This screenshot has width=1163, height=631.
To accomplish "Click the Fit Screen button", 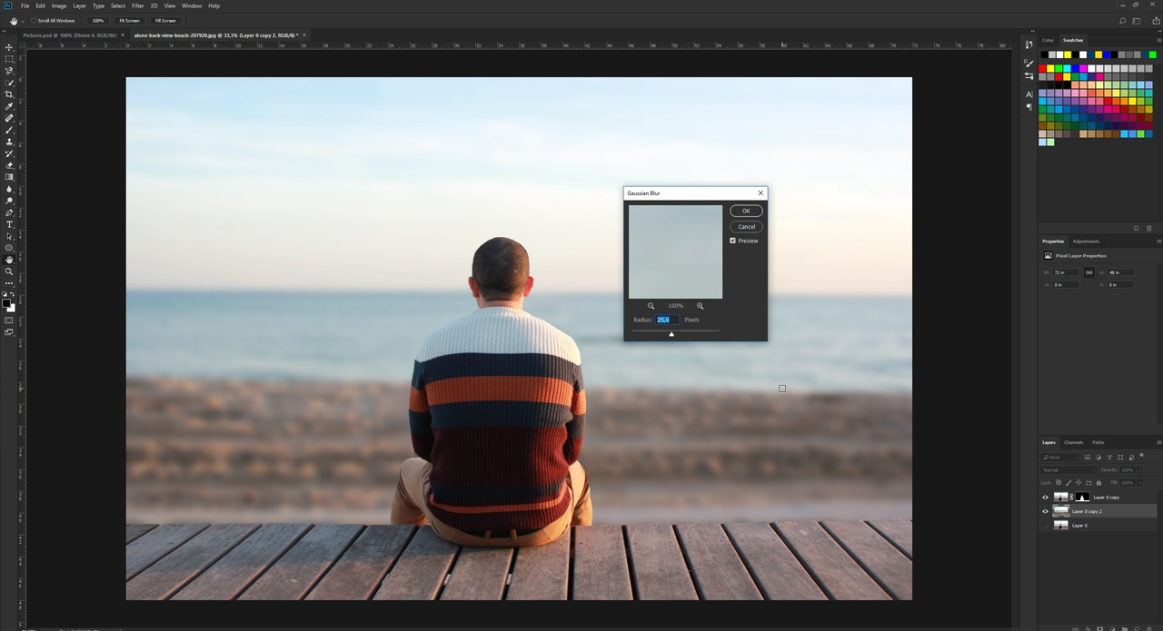I will point(129,20).
